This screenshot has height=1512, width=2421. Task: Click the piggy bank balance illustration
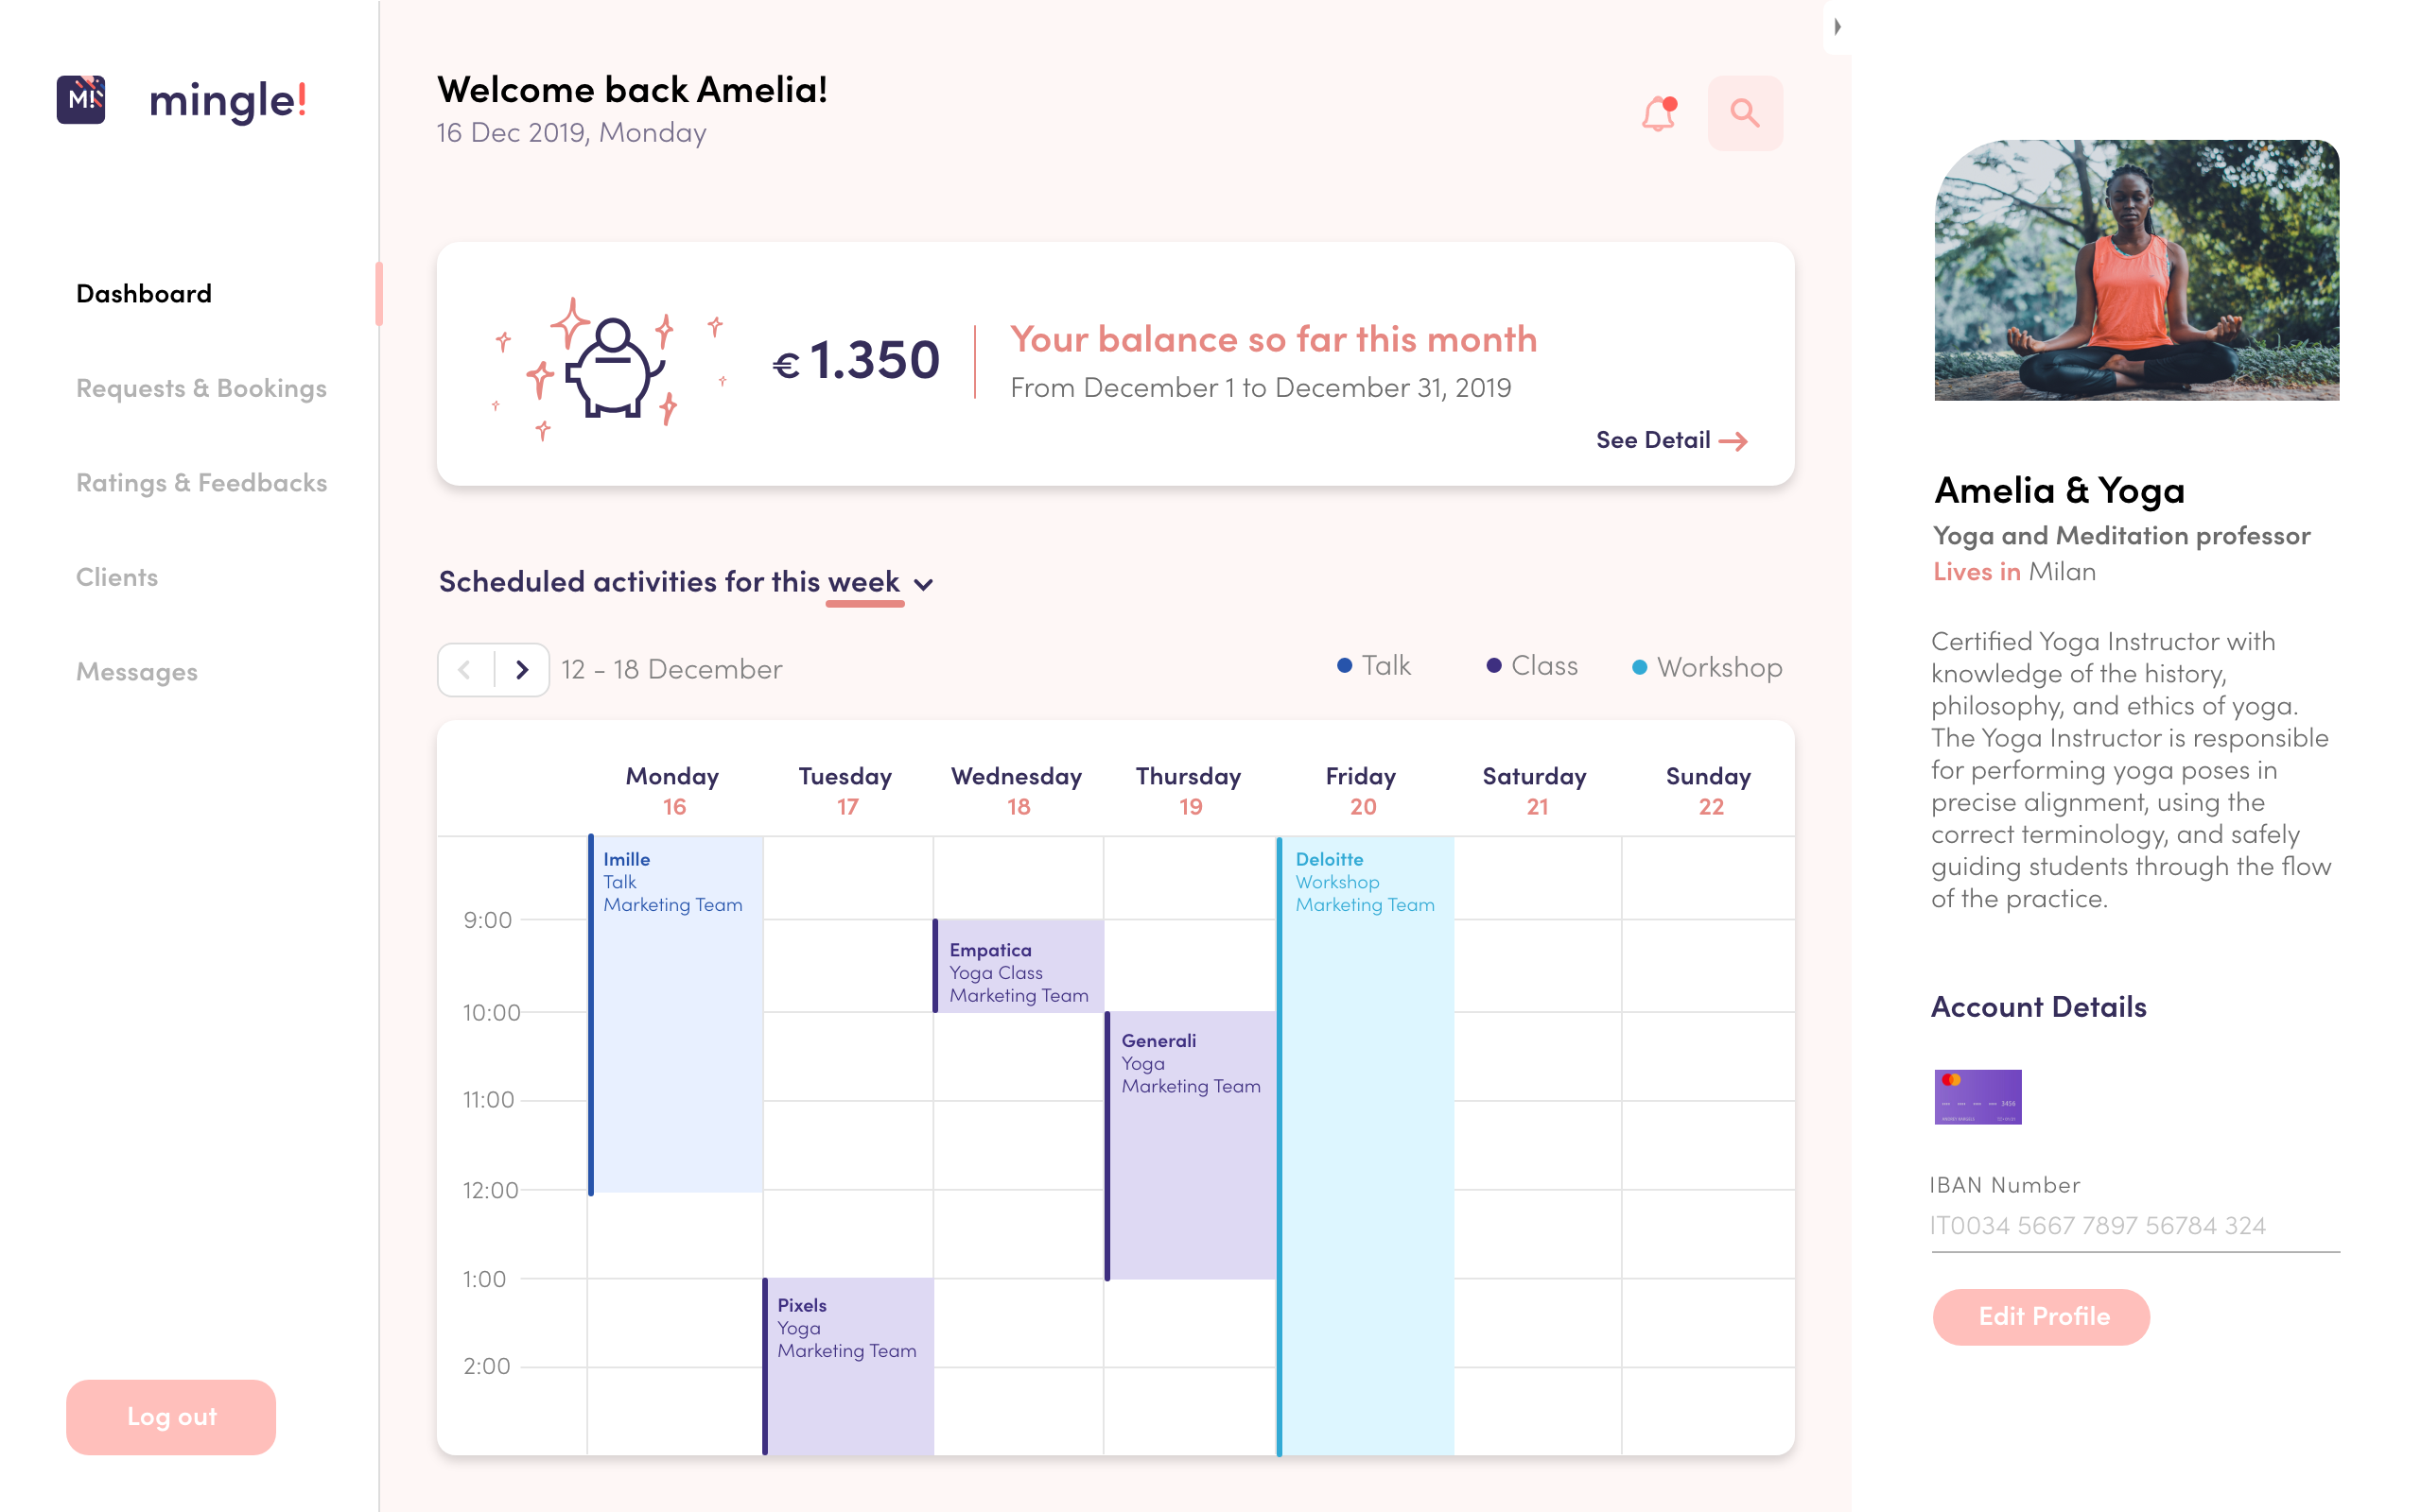click(x=611, y=367)
